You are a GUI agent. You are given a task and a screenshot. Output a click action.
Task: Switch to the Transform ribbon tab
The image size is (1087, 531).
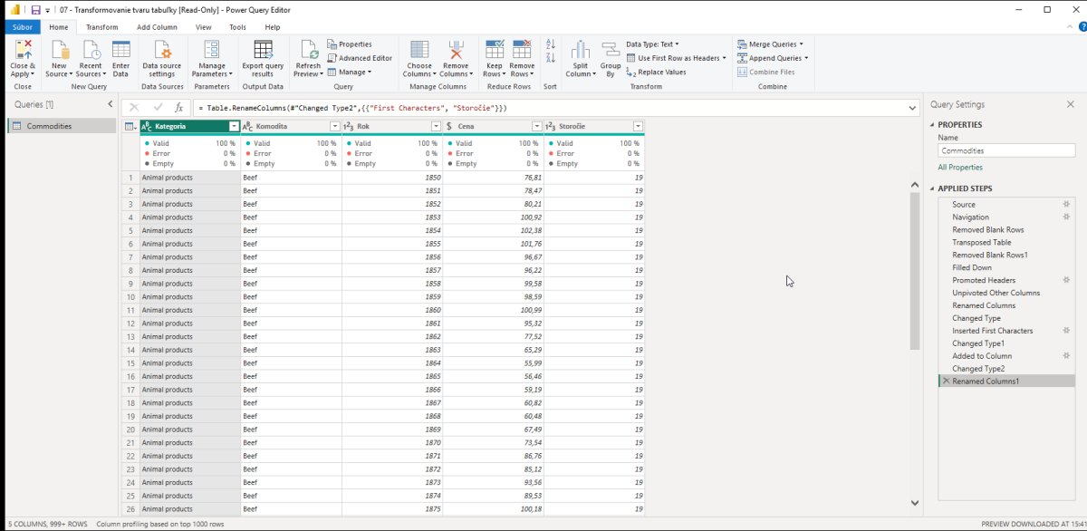pyautogui.click(x=102, y=27)
